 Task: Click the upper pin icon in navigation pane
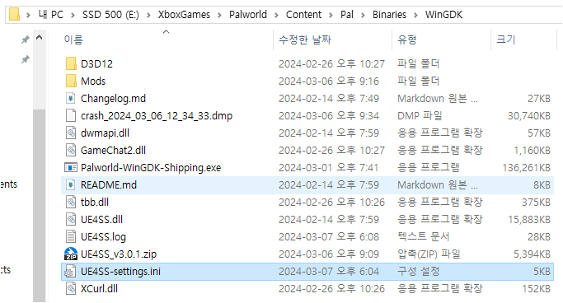click(25, 40)
